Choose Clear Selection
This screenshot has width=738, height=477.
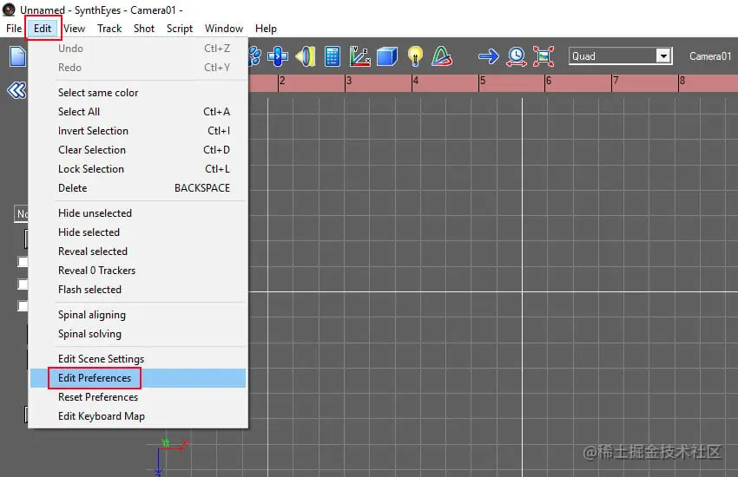[138, 150]
